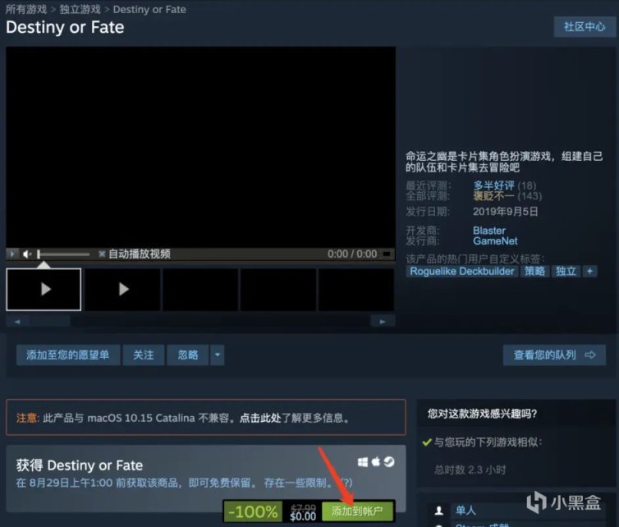
Task: Expand the 忽略 dropdown arrow
Action: [x=217, y=355]
